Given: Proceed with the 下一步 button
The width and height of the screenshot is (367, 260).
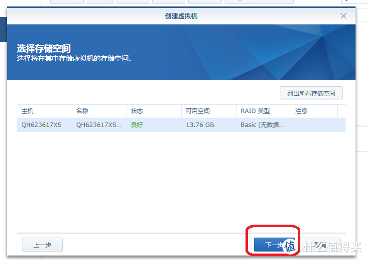Looking at the screenshot, I should coord(274,245).
